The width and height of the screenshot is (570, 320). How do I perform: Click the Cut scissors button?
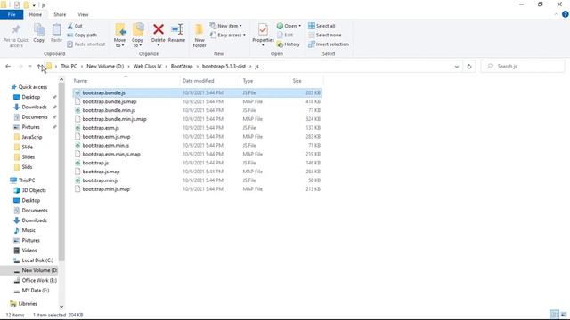(75, 26)
